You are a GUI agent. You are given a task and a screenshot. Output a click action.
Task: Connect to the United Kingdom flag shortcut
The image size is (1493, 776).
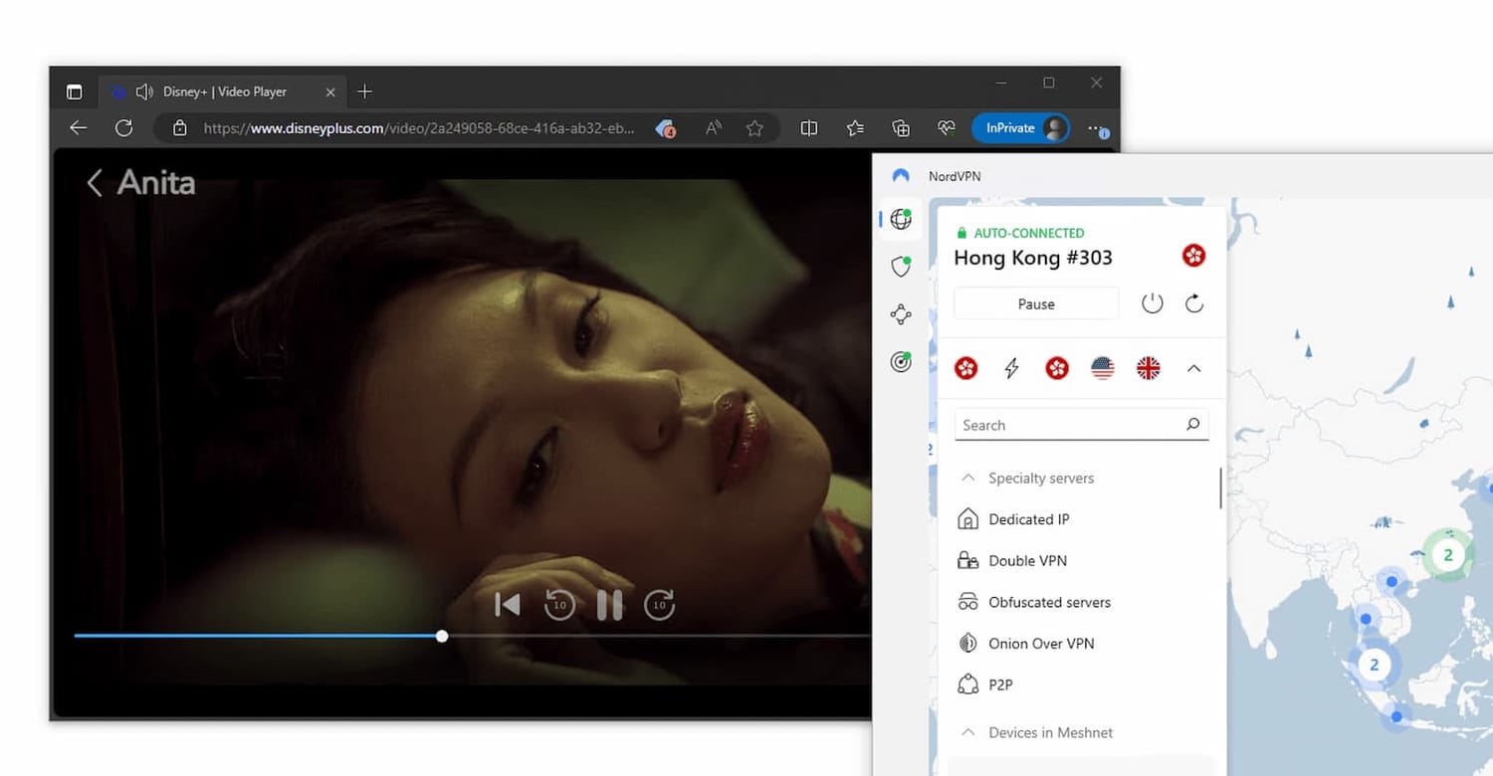[x=1148, y=368]
